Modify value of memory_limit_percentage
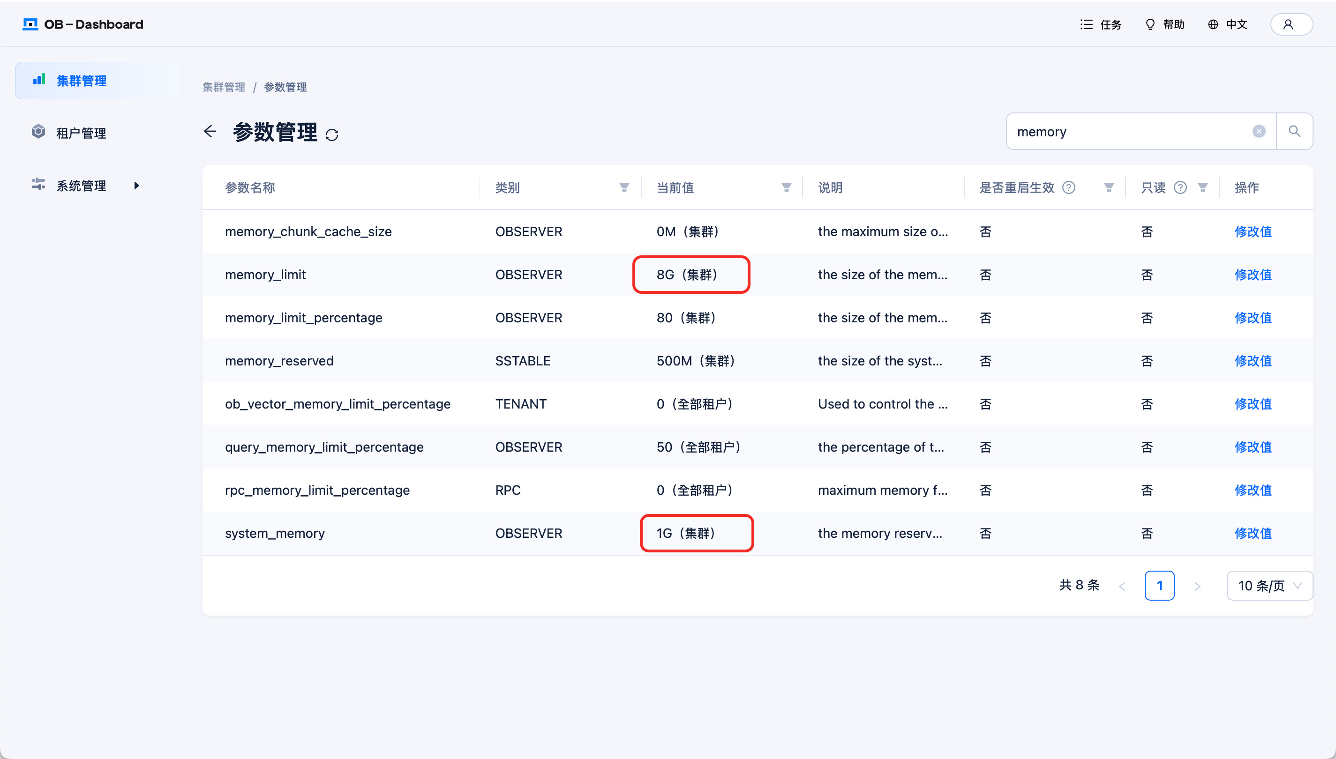 point(1253,318)
